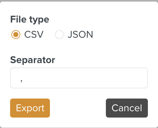Click the Separator field label
Image resolution: width=158 pixels, height=128 pixels.
click(33, 60)
